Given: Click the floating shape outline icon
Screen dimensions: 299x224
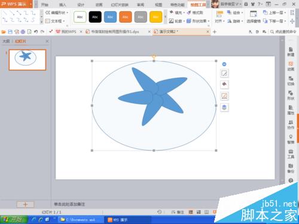Looking at the screenshot, I should pyautogui.click(x=224, y=96).
